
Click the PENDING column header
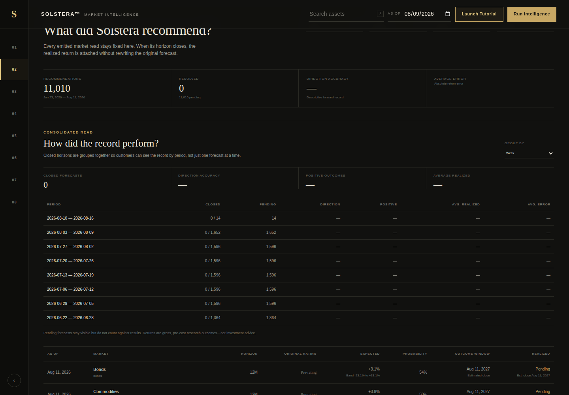point(268,205)
